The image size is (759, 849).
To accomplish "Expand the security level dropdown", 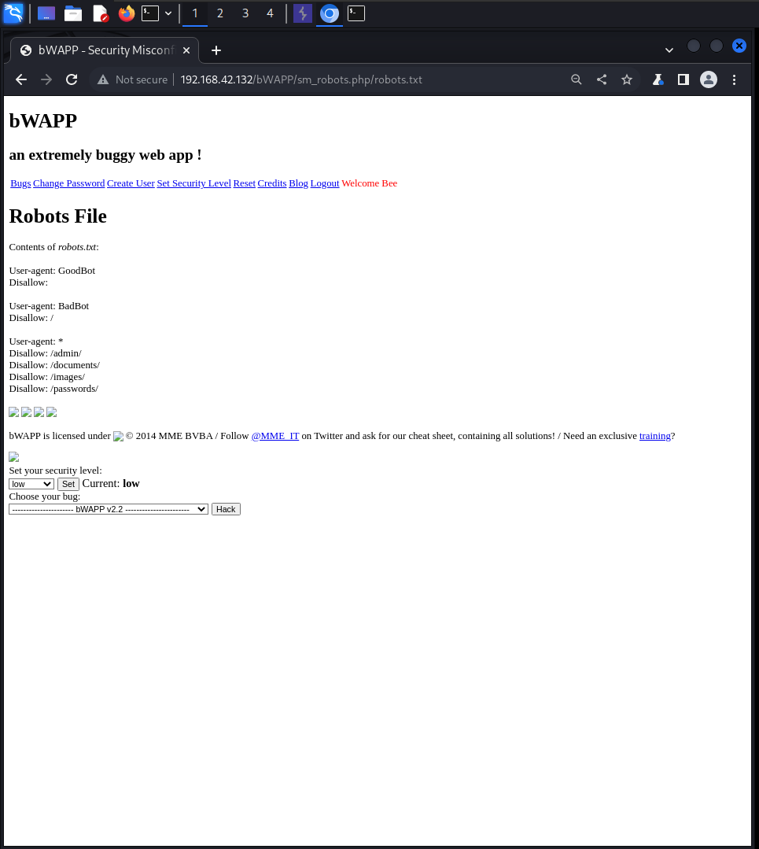I will [31, 484].
